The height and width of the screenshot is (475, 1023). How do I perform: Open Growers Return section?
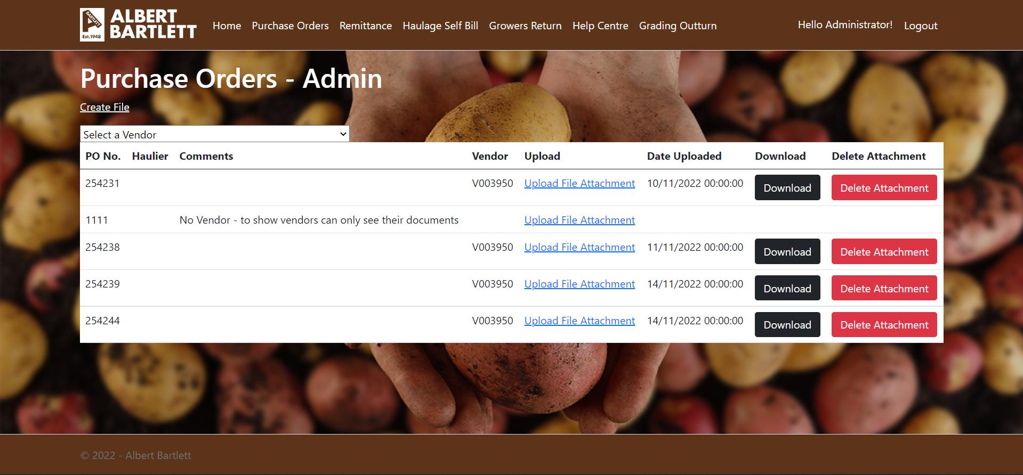click(x=525, y=26)
